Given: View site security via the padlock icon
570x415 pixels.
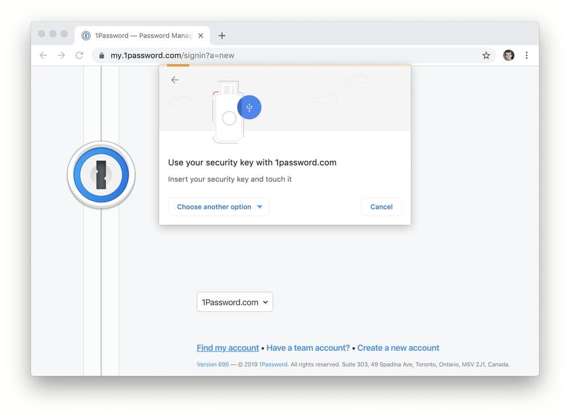Looking at the screenshot, I should pyautogui.click(x=102, y=56).
